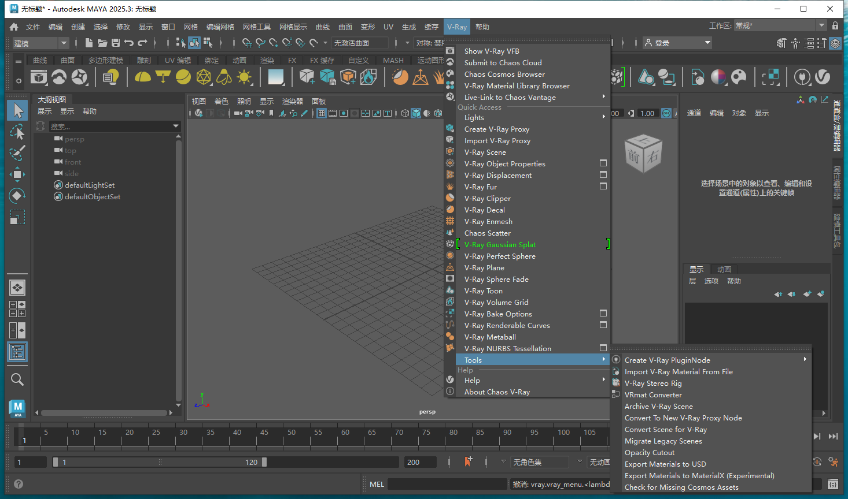Select the arrow Select tool in toolbox
Viewport: 848px width, 499px height.
click(x=17, y=110)
